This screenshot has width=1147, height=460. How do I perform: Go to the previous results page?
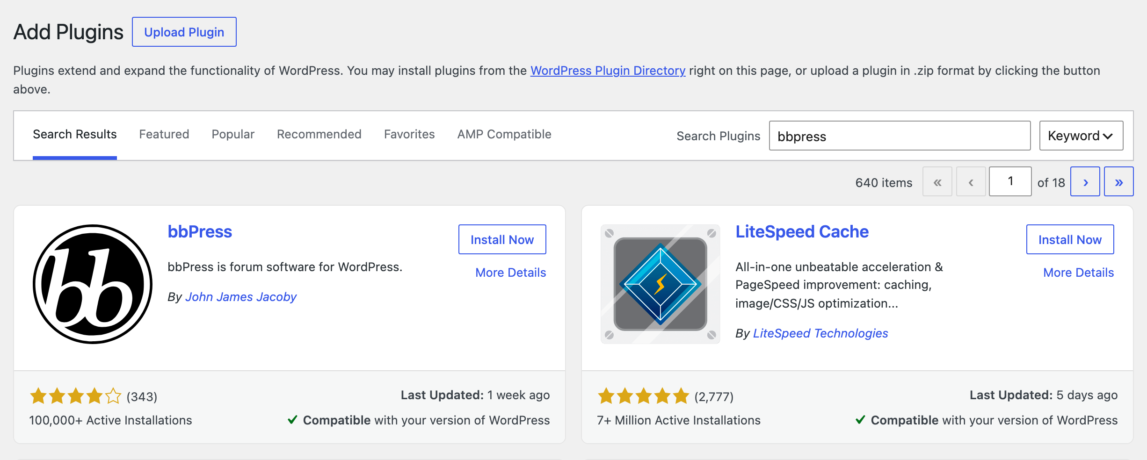point(971,182)
